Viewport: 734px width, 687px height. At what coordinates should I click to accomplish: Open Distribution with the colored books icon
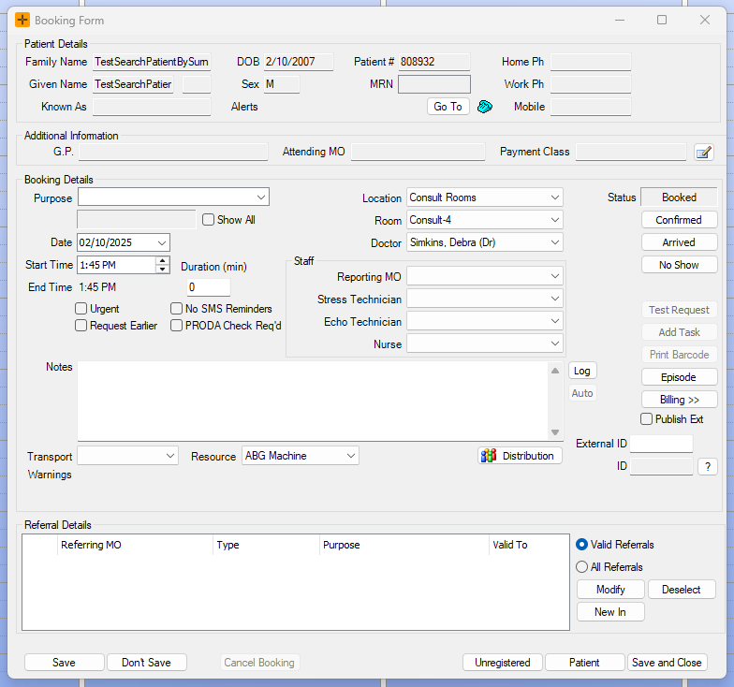coord(520,456)
